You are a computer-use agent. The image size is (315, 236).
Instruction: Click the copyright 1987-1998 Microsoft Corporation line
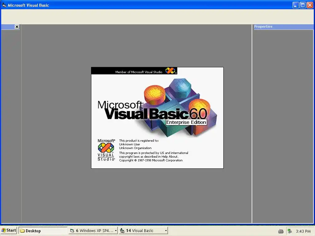[x=151, y=160]
